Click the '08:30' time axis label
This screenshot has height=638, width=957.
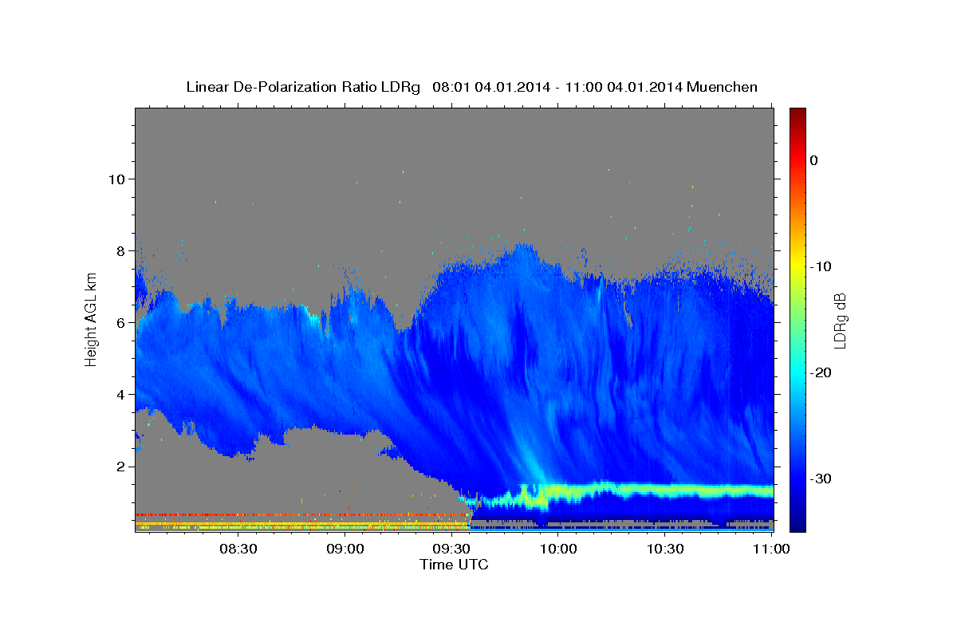coord(238,549)
